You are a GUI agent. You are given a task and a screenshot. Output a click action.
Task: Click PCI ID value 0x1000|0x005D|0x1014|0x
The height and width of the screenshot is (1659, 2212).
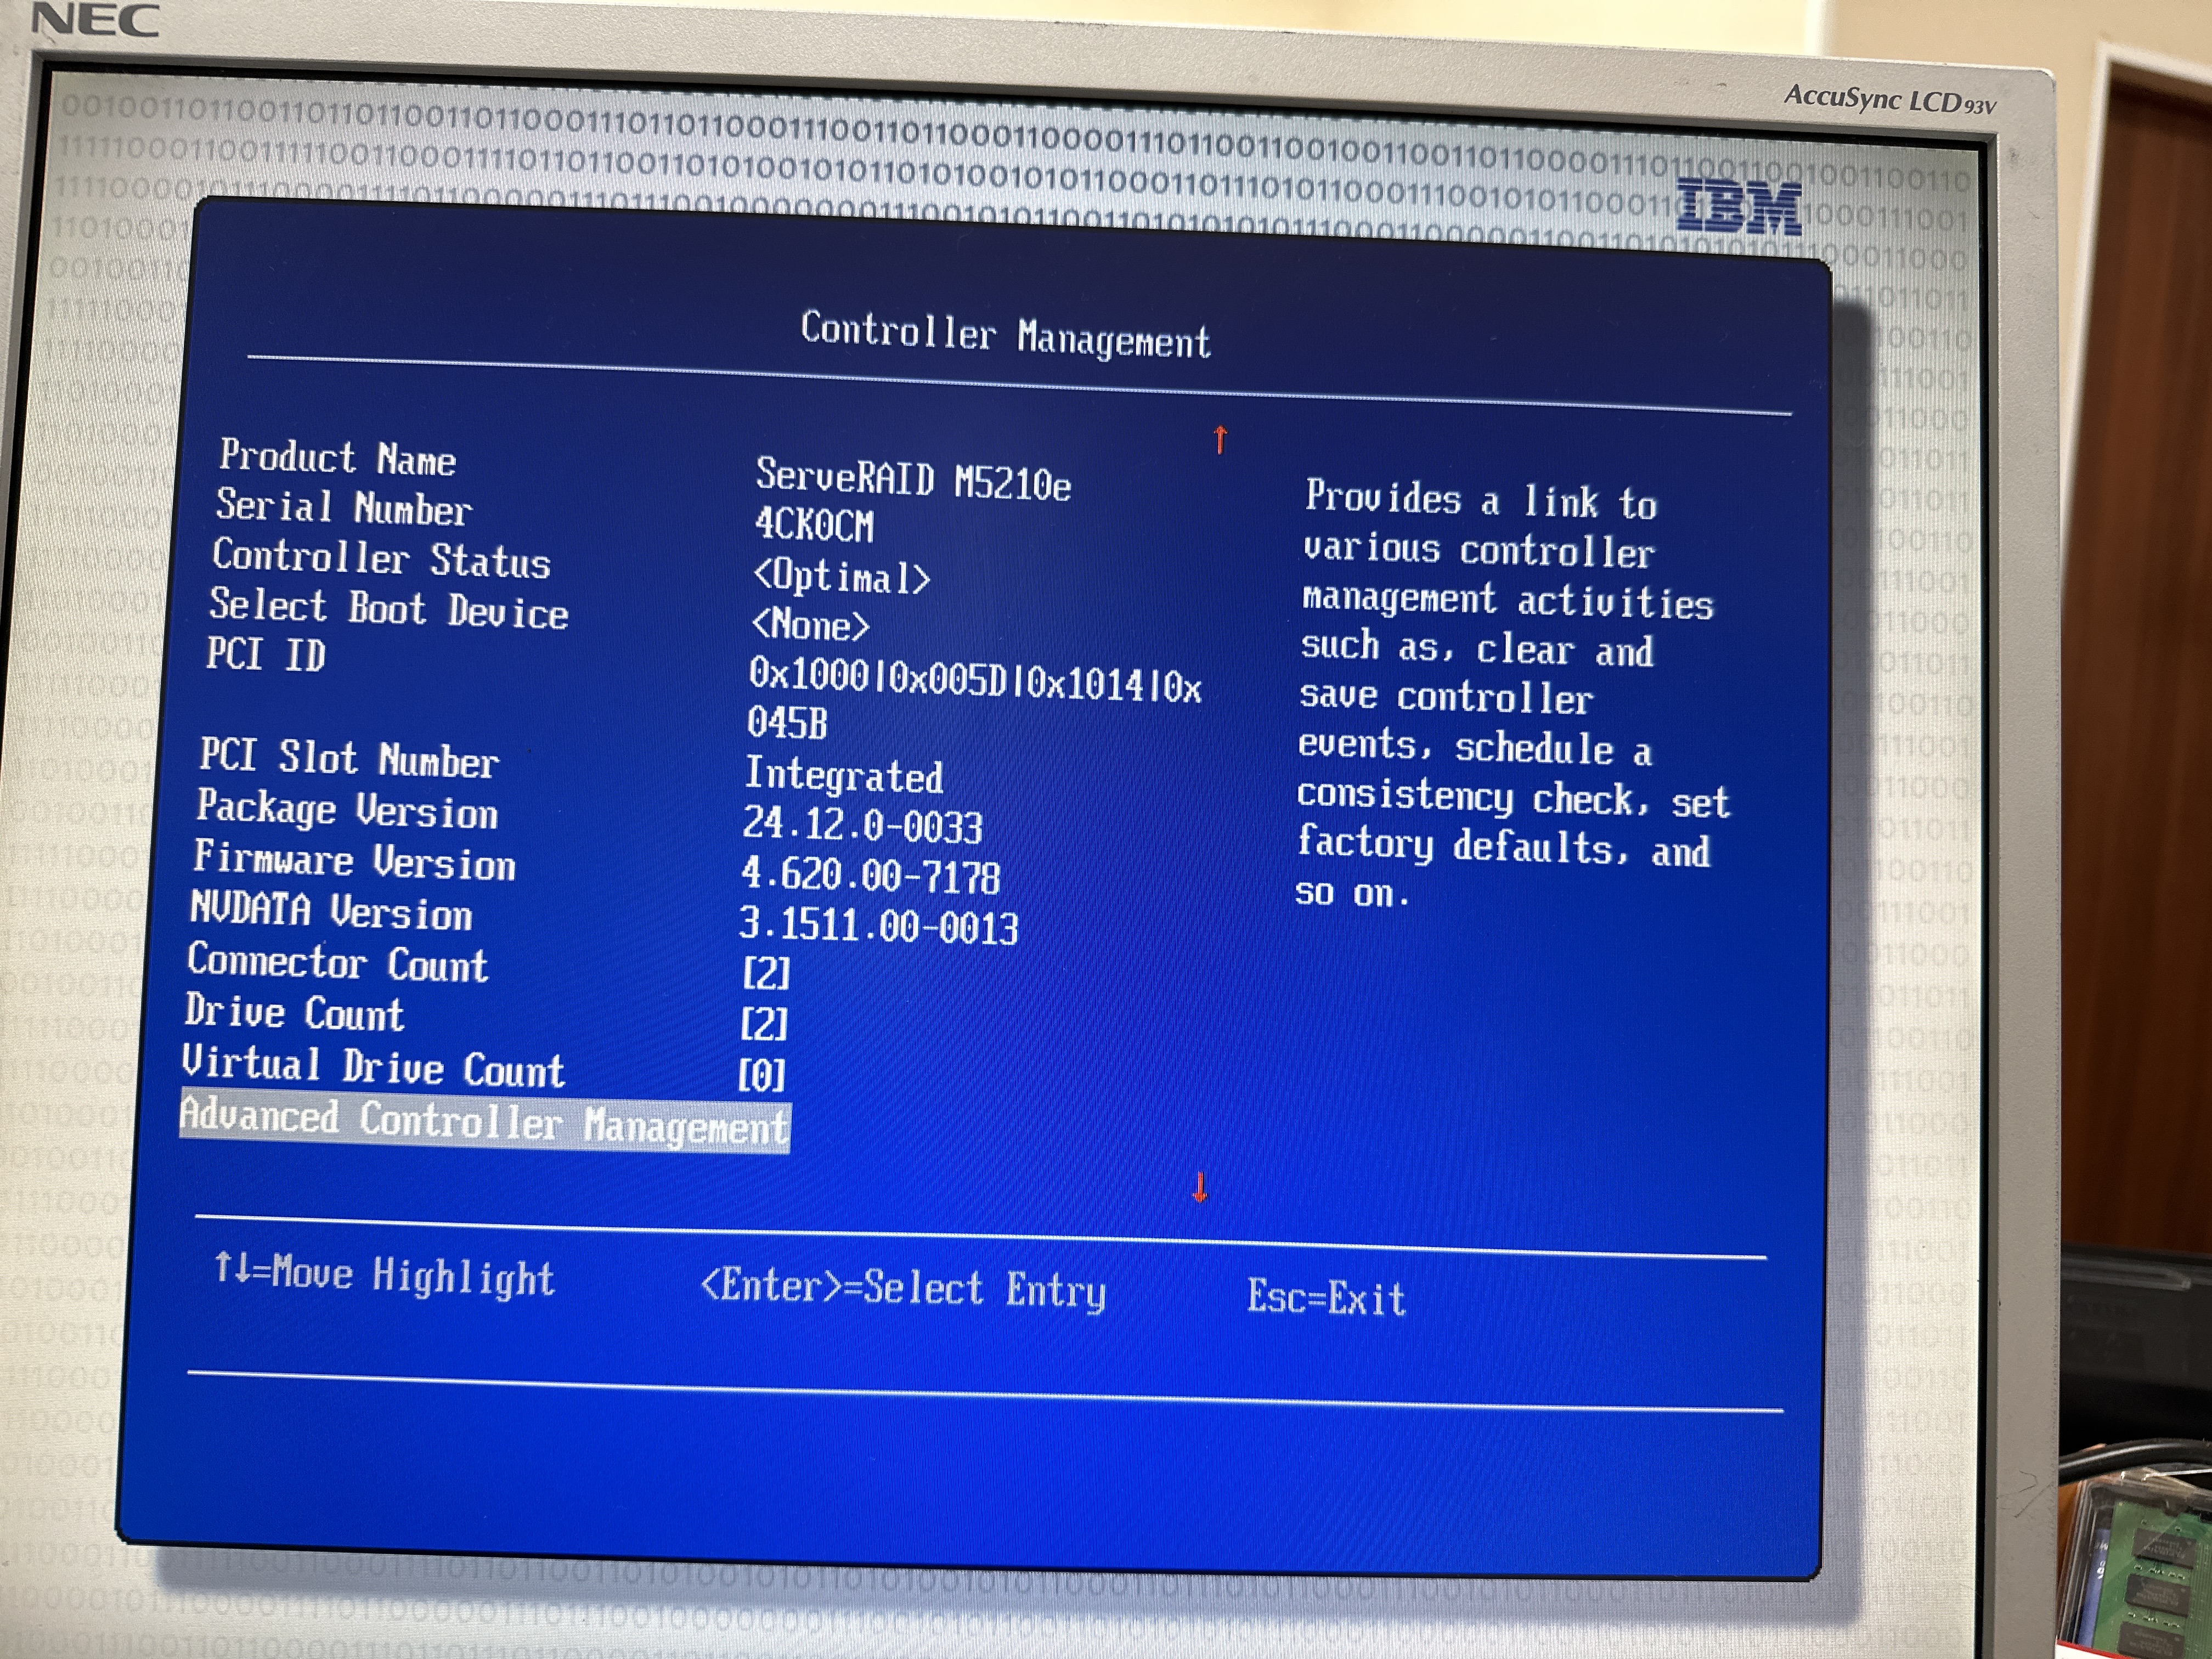point(975,682)
